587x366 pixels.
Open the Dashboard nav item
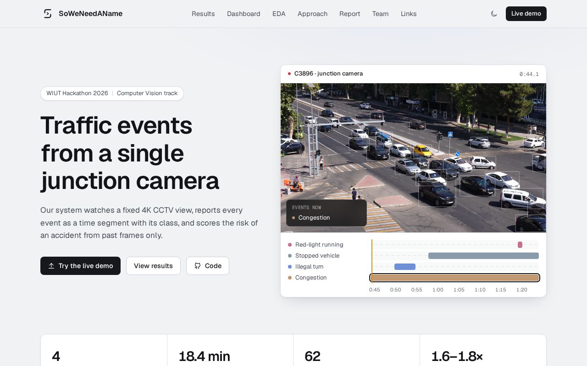tap(244, 14)
